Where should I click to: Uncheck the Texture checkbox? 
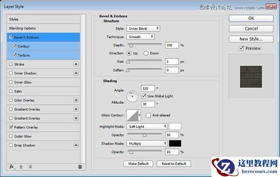(x=14, y=55)
